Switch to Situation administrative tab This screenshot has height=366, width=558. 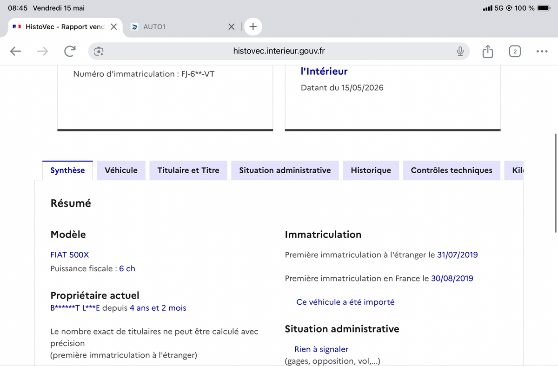click(x=285, y=170)
